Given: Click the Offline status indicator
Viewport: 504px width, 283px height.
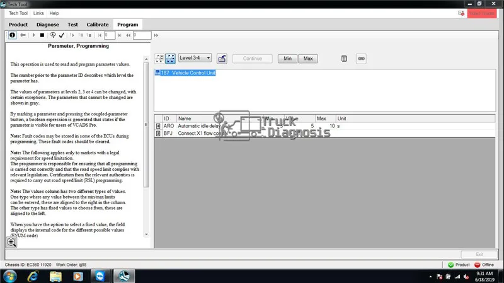Looking at the screenshot, I should (x=484, y=265).
